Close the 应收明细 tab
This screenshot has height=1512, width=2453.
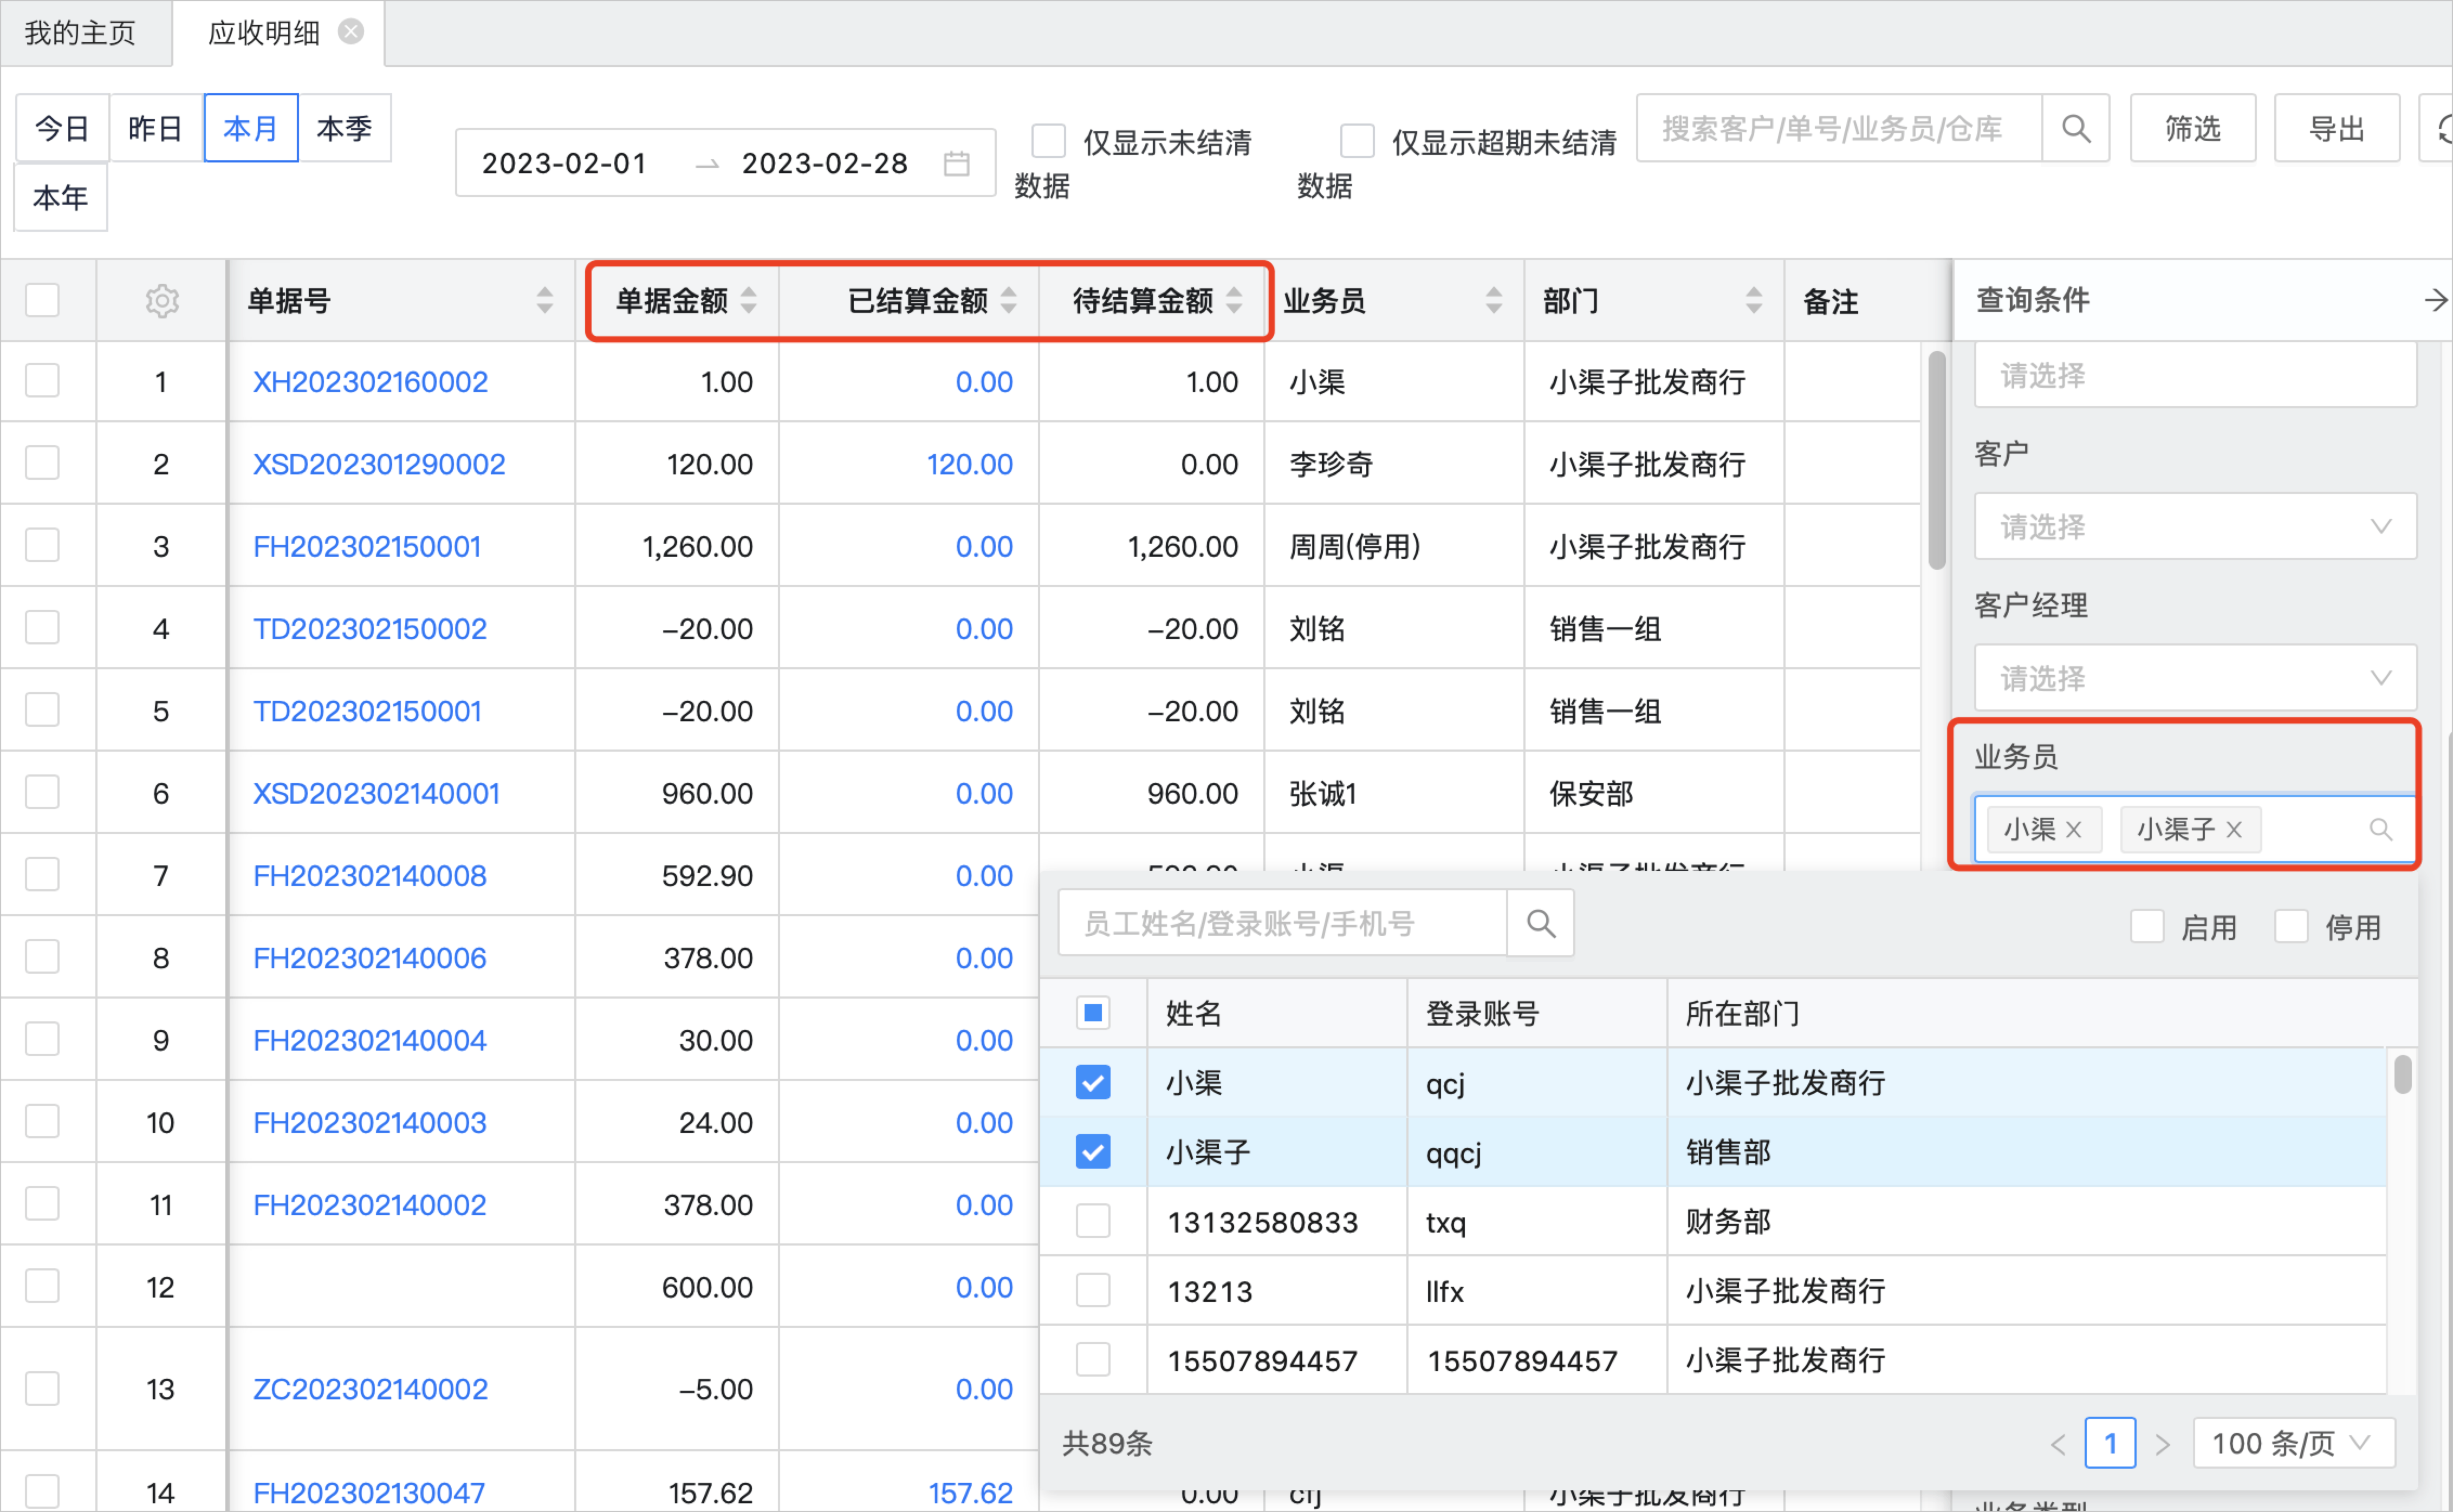351,32
